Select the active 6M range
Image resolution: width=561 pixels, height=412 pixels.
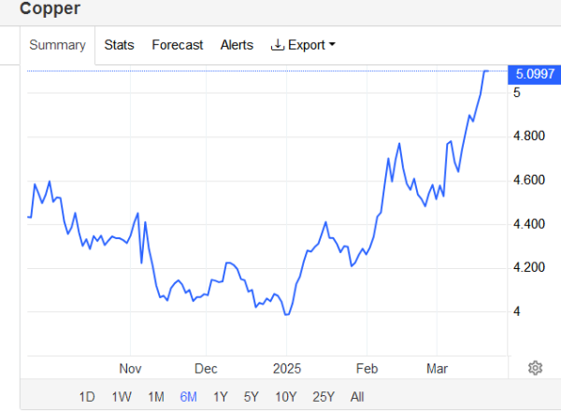coord(189,396)
